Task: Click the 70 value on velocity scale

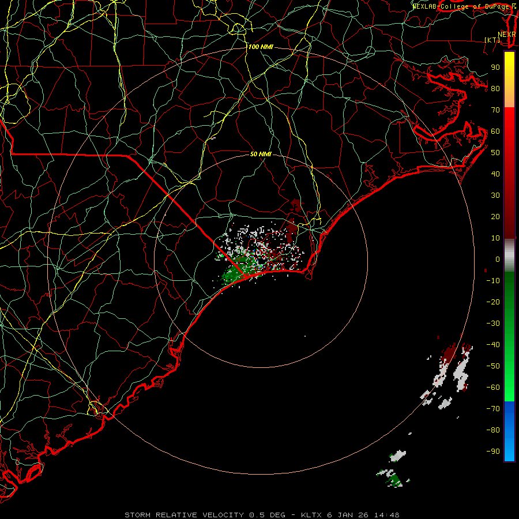Action: (x=495, y=110)
